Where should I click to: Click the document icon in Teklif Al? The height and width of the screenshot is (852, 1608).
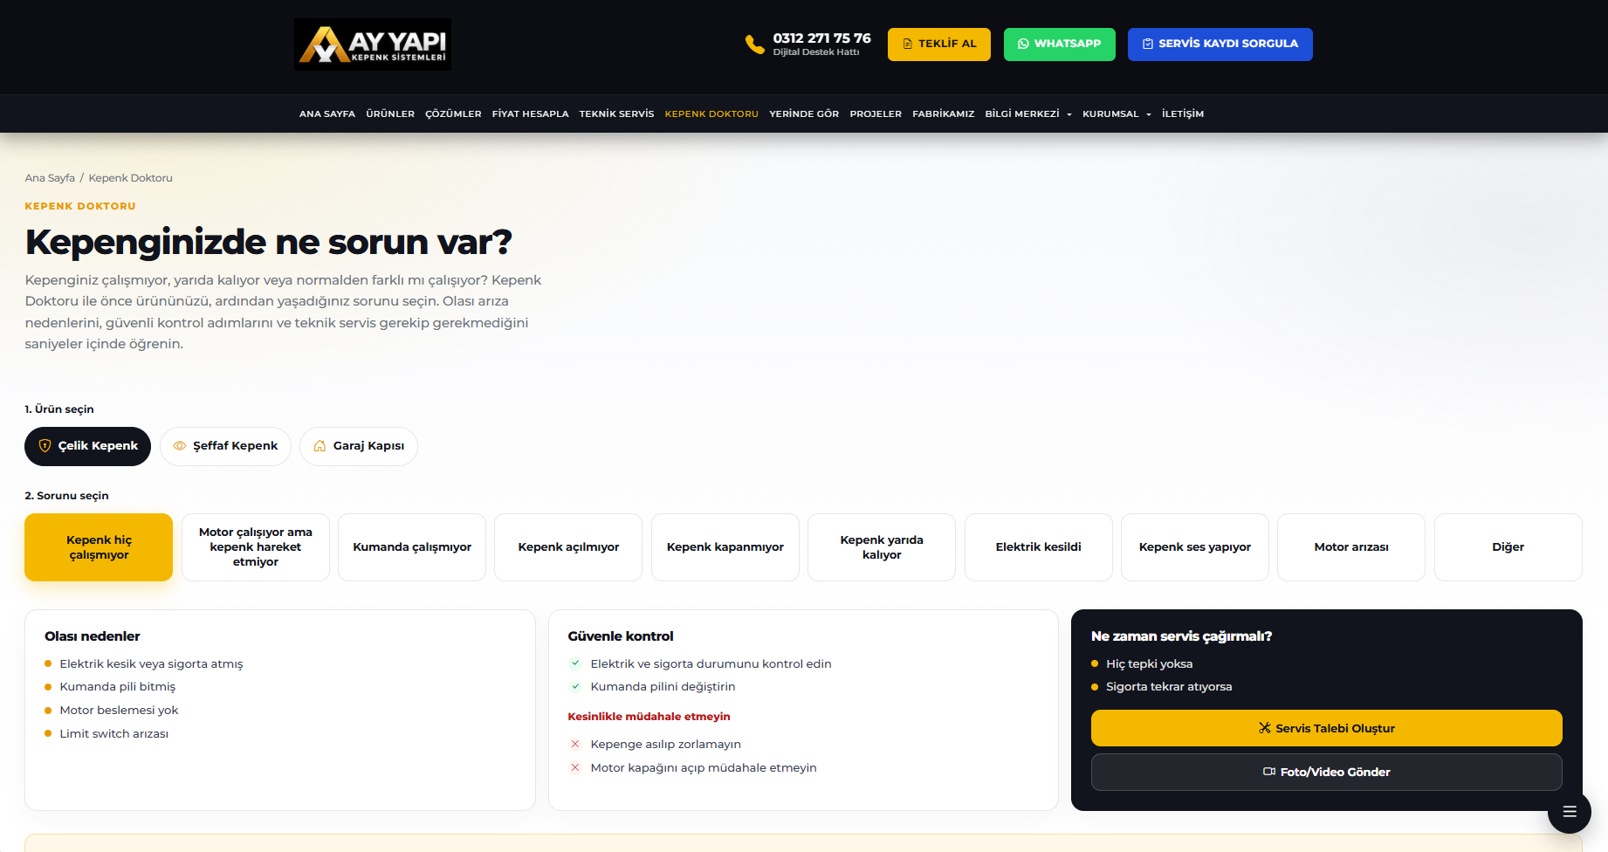click(908, 44)
